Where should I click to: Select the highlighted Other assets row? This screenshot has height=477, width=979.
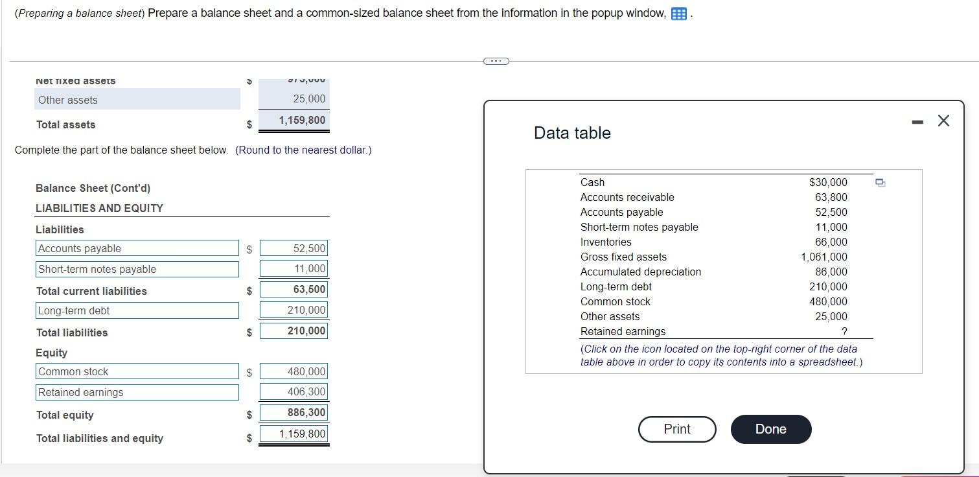click(137, 99)
